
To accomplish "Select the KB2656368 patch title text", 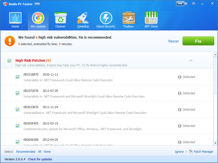I will point(31,140).
